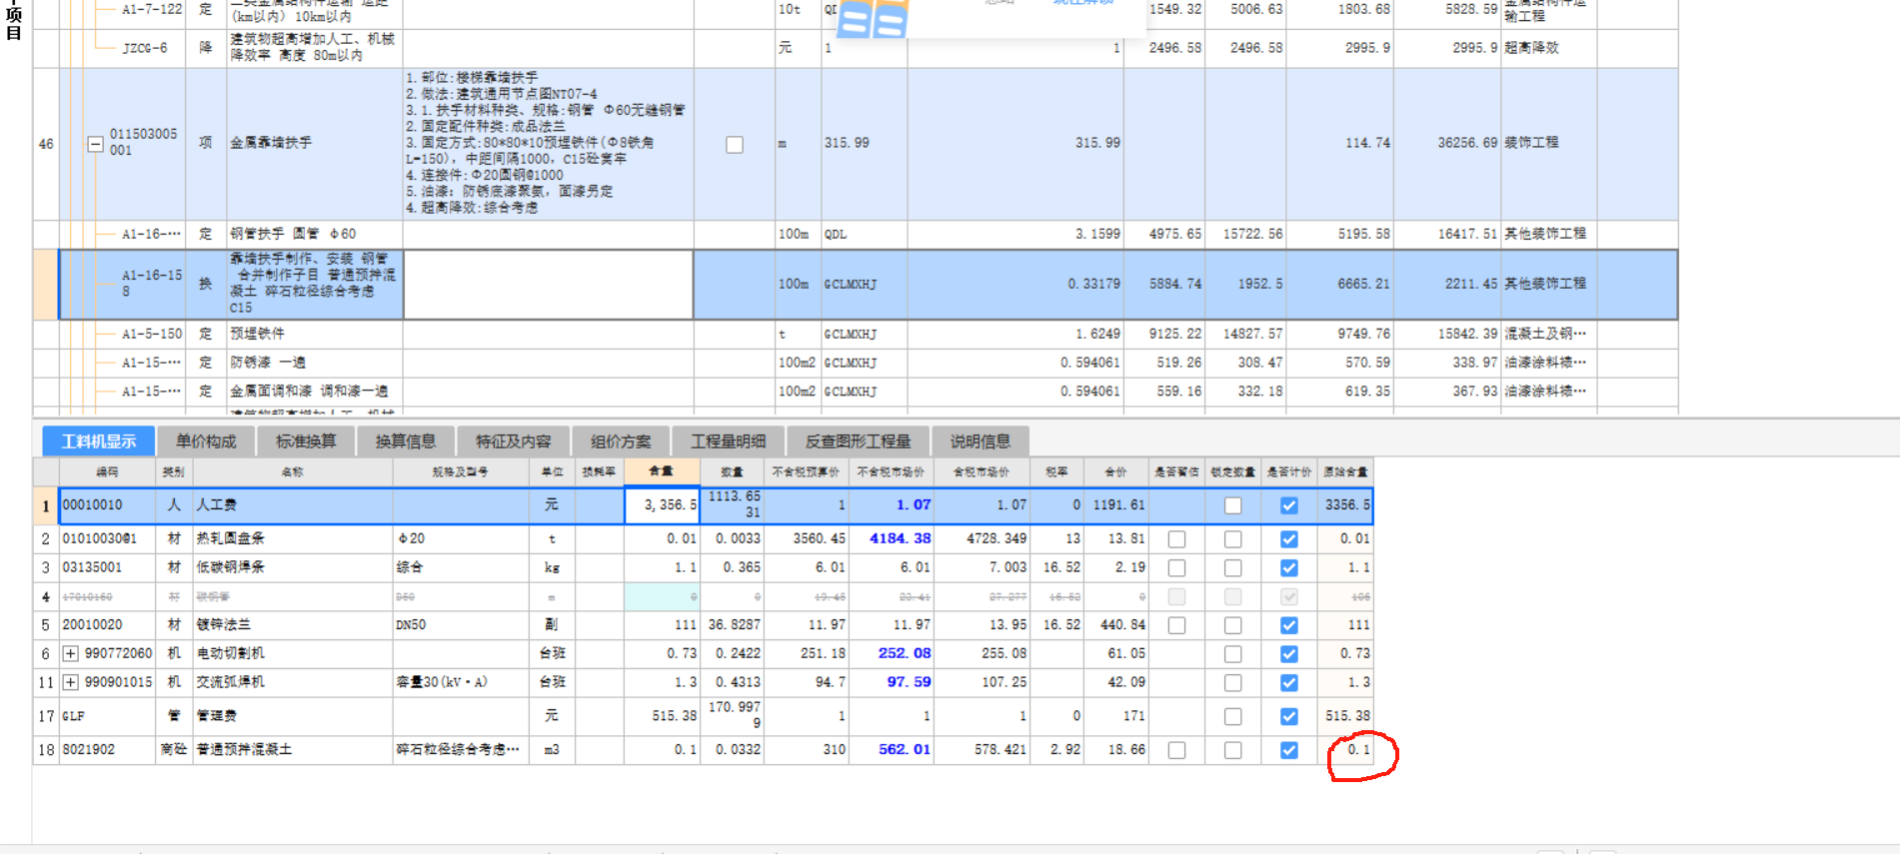1900x854 pixels.
Task: Click market price 562.01
Action: (x=905, y=749)
